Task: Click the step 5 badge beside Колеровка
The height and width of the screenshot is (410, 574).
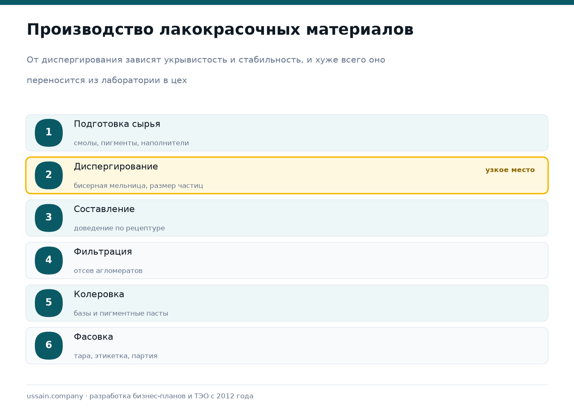Action: tap(49, 303)
